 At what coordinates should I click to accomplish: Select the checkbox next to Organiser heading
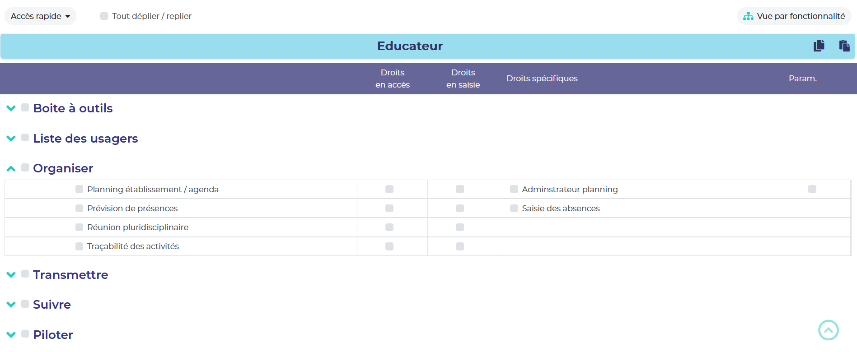coord(25,168)
